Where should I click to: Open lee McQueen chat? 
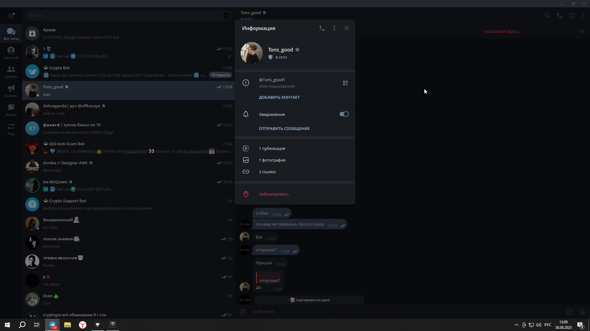click(128, 185)
